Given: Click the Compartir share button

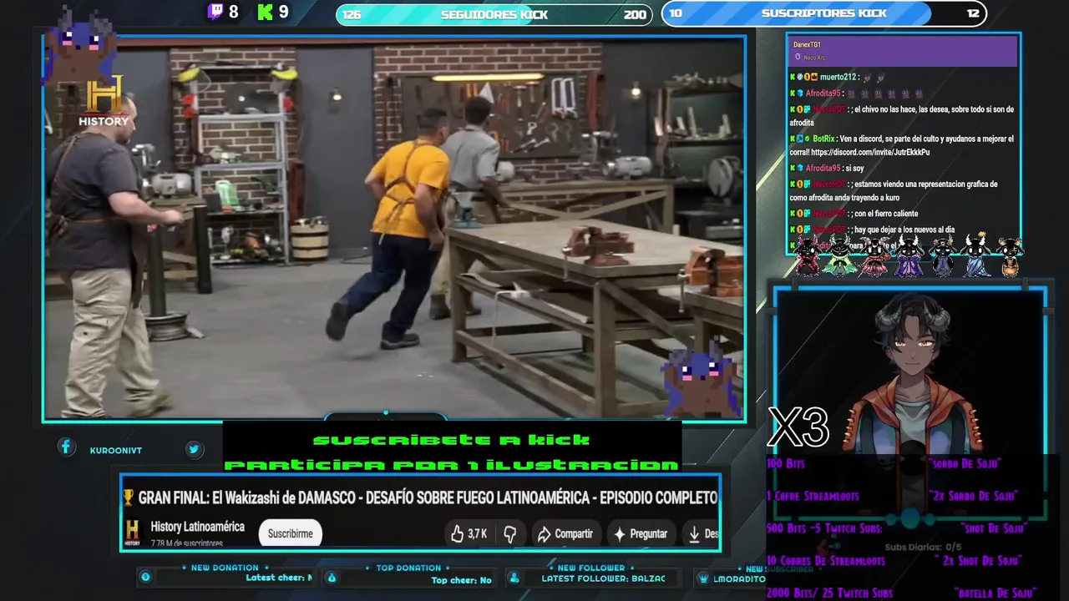Looking at the screenshot, I should tap(565, 533).
